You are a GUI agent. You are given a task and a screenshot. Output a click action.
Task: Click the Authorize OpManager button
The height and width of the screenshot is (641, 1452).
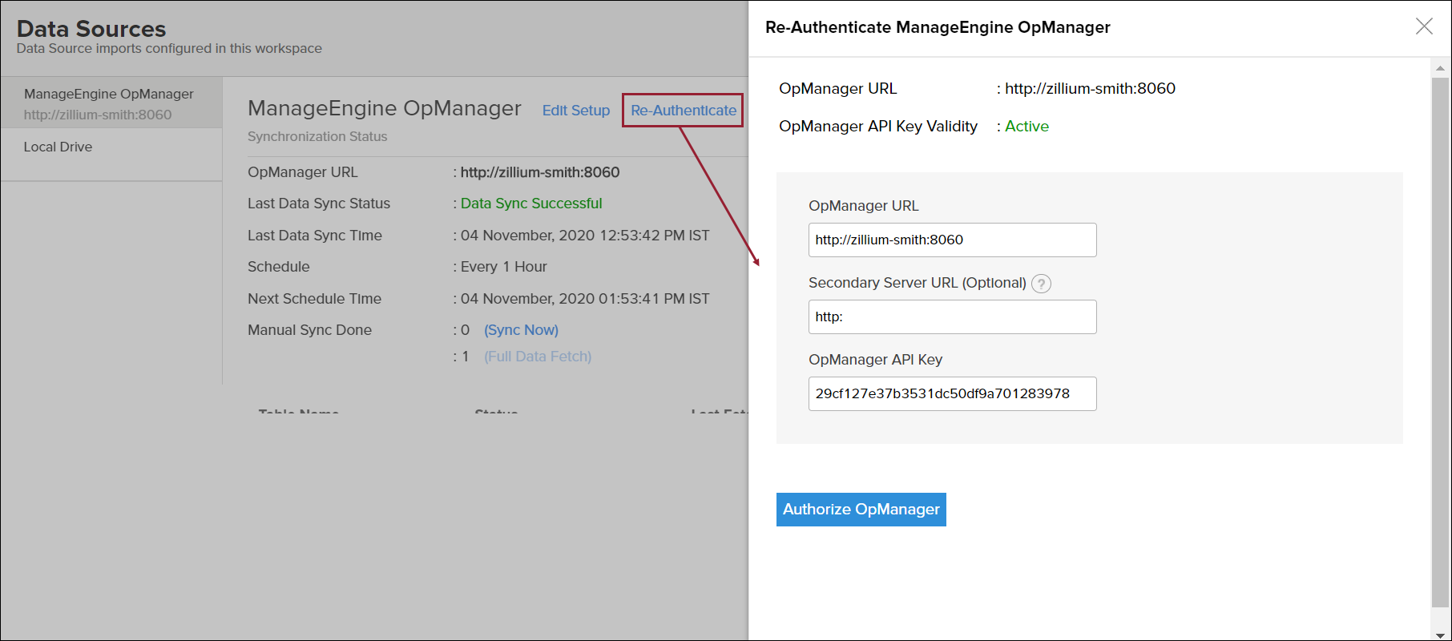(x=861, y=510)
